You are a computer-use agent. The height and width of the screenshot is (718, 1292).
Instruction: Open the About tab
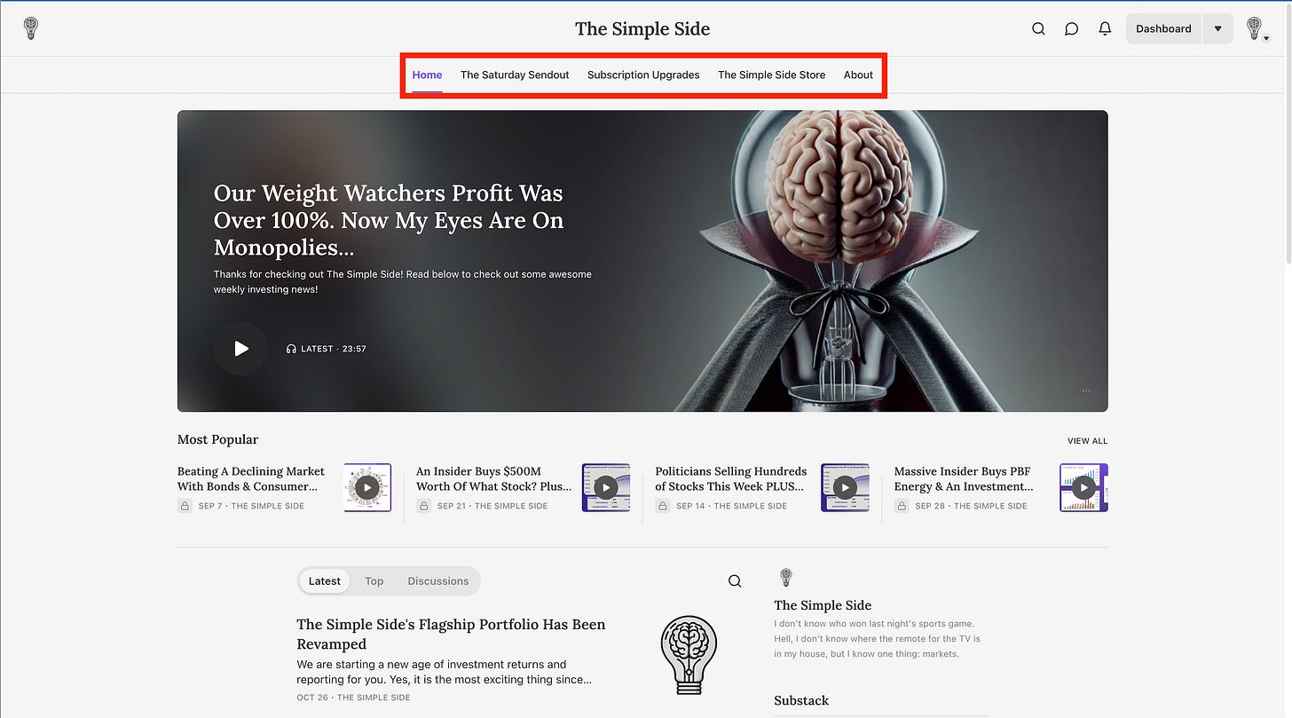click(x=858, y=75)
